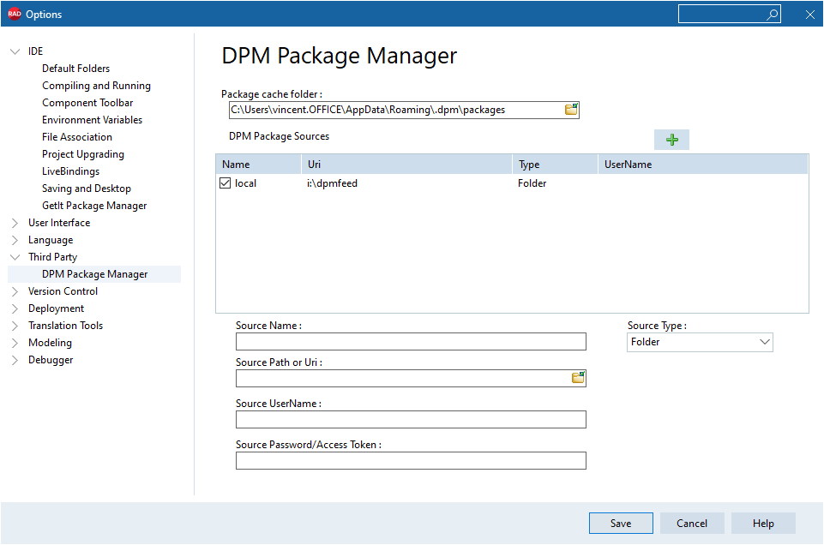
Task: Select the Folder type cell of local
Action: click(532, 183)
